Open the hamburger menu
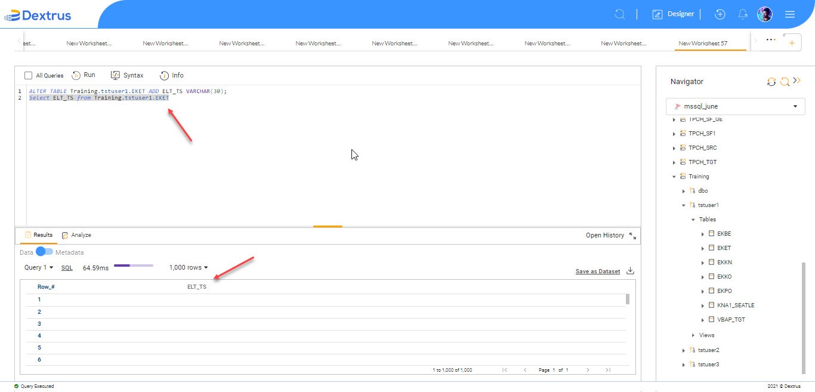Viewport: 815px width, 392px height. click(790, 14)
